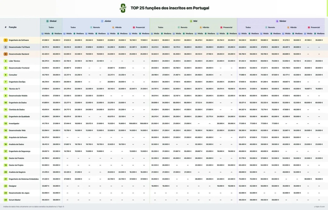Click the rank 10 badge
The height and width of the screenshot is (210, 328).
[x=6, y=103]
